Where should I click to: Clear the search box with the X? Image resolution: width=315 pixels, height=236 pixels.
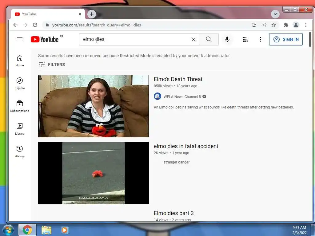click(x=193, y=39)
